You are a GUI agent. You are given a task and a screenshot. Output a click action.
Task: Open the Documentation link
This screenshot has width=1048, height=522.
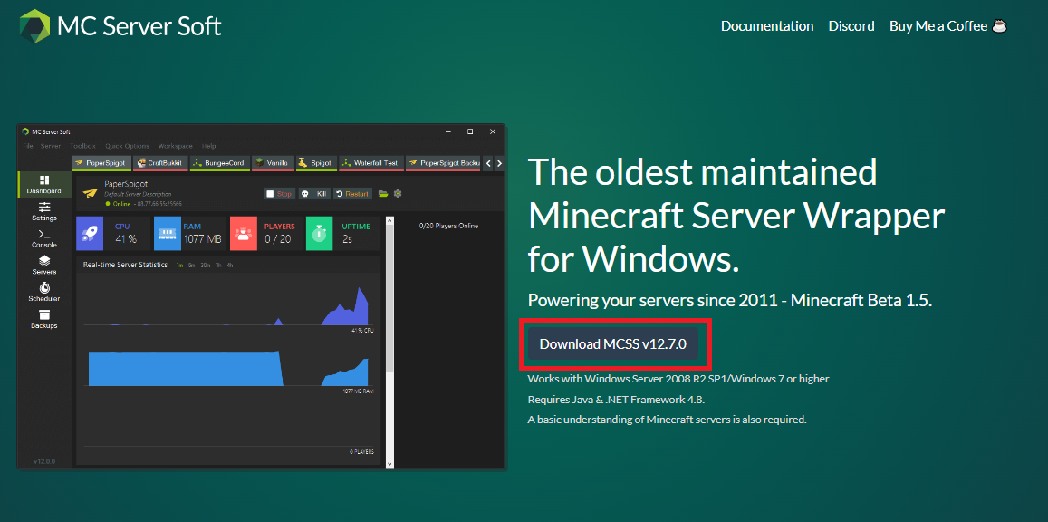[766, 26]
